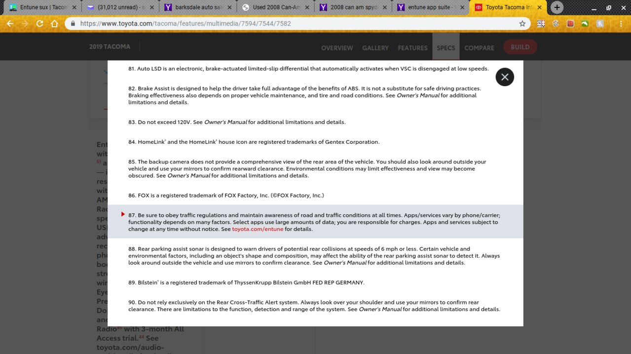Go back to previous page
Image resolution: width=631 pixels, height=354 pixels.
pos(10,23)
